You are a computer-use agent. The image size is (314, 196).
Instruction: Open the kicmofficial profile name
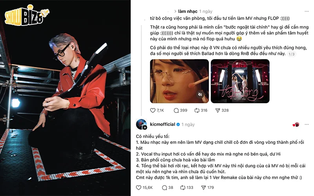162,124
